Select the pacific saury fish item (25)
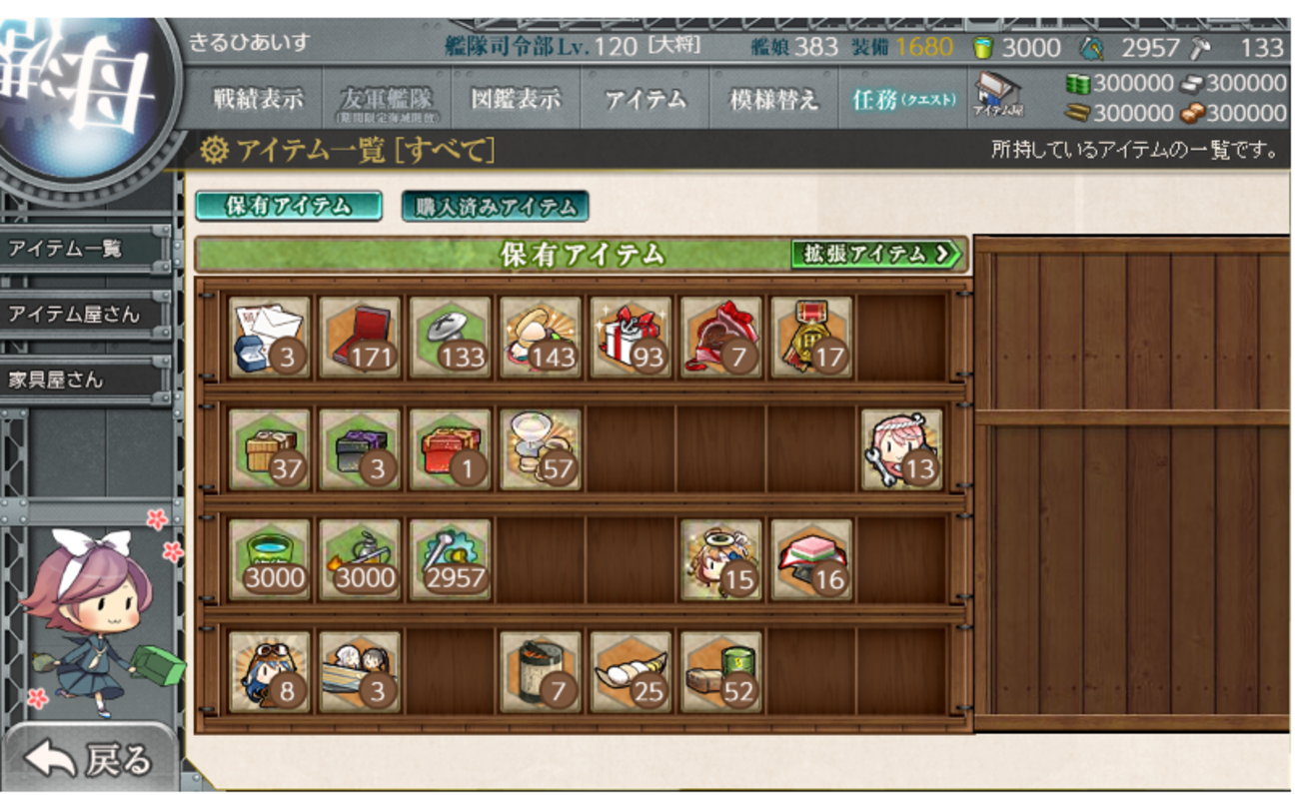 tap(630, 671)
